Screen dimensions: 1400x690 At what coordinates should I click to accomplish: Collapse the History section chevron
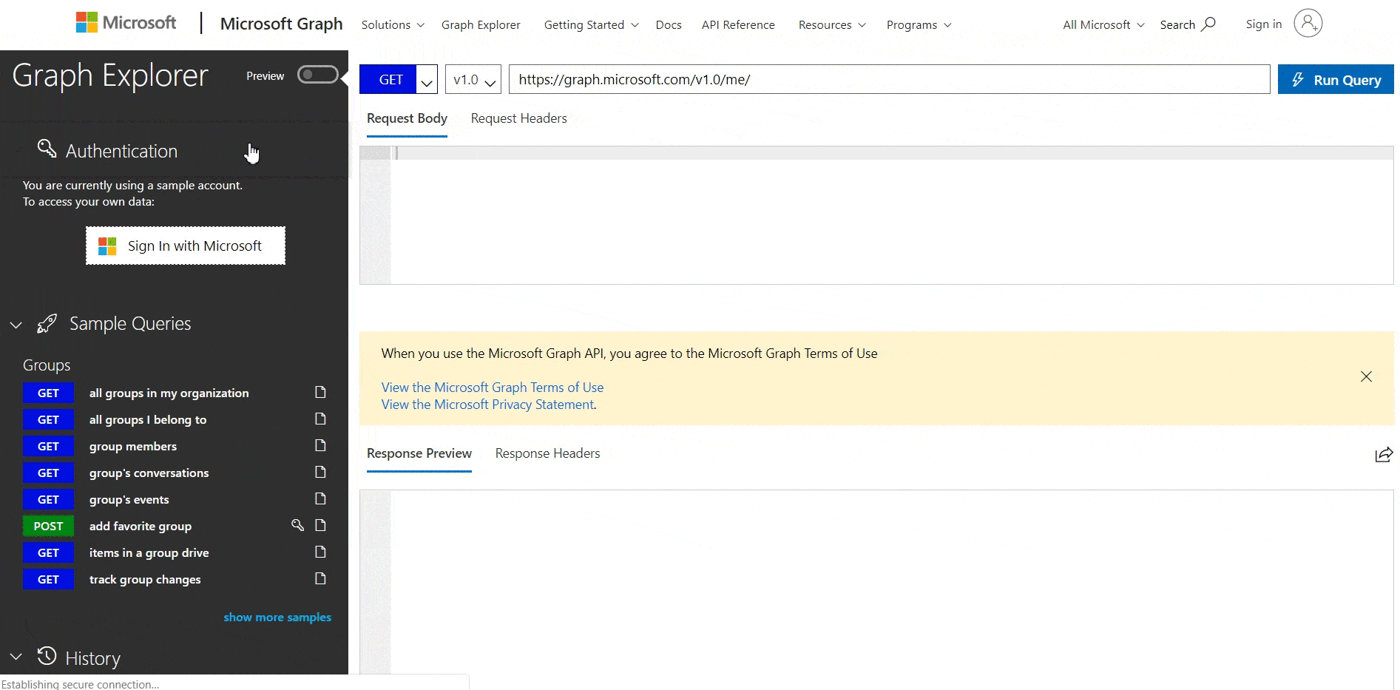pos(16,657)
